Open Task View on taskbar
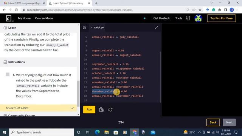The width and height of the screenshot is (242, 136). [88, 132]
